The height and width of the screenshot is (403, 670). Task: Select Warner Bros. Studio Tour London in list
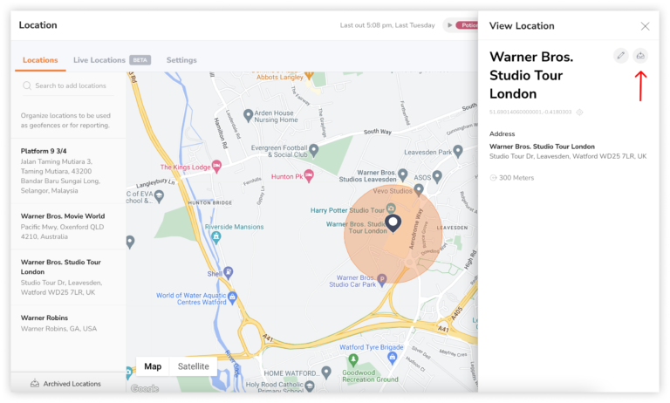pyautogui.click(x=68, y=277)
